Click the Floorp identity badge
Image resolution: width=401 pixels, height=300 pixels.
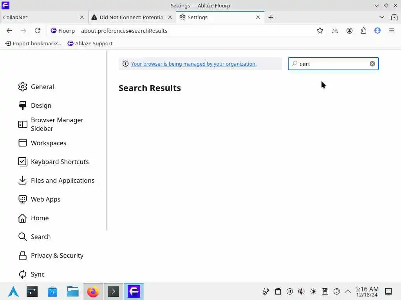[63, 30]
